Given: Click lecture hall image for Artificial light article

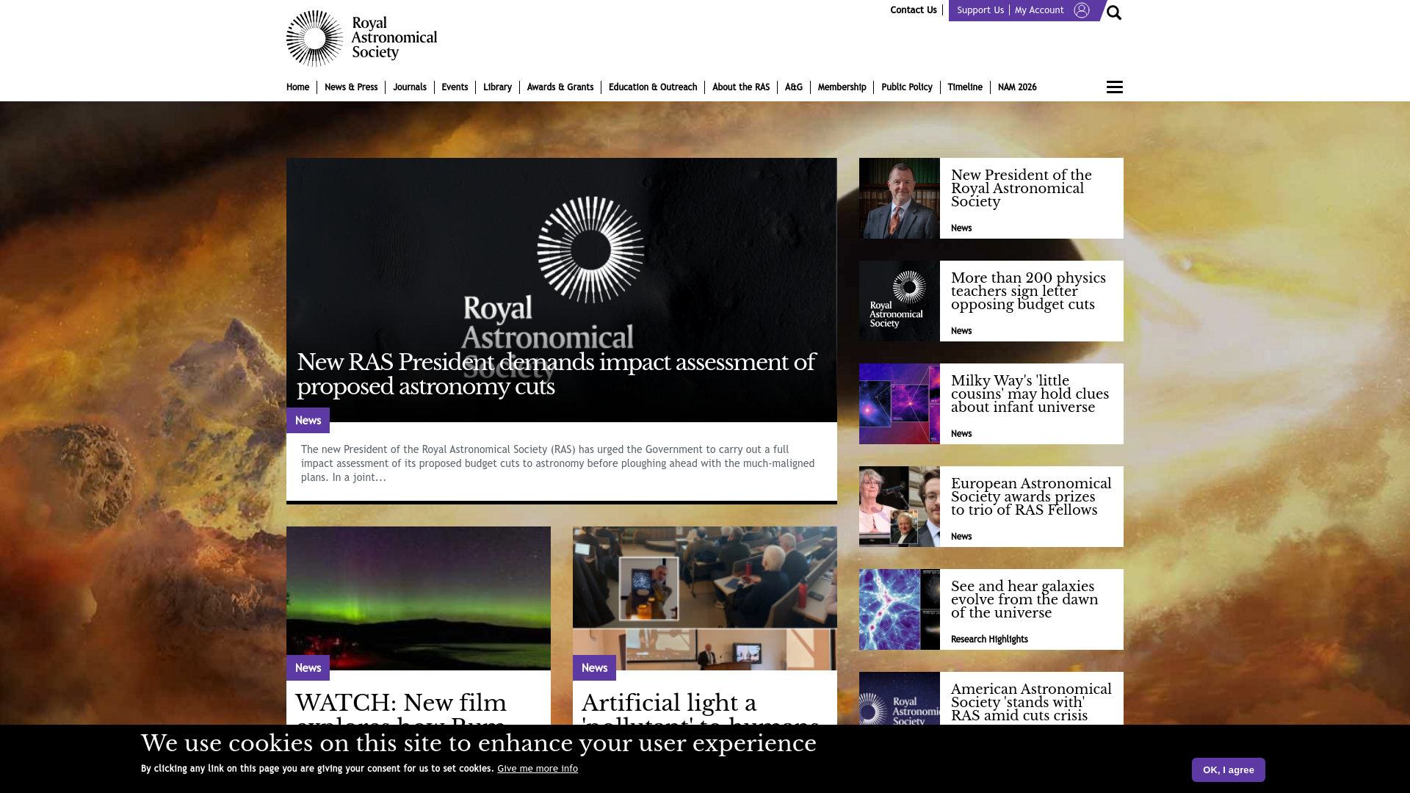Looking at the screenshot, I should (705, 598).
